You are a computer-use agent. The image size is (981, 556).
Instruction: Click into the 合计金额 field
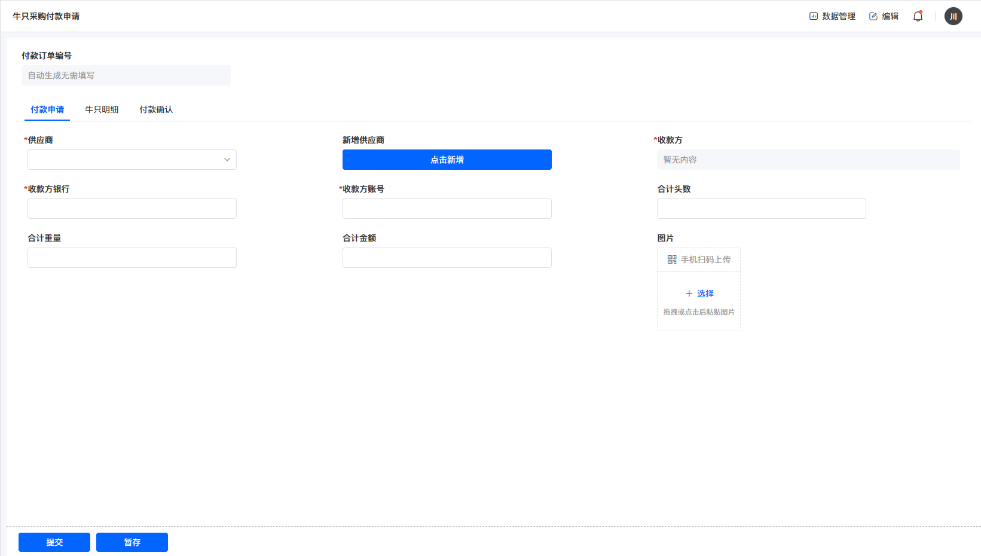447,258
